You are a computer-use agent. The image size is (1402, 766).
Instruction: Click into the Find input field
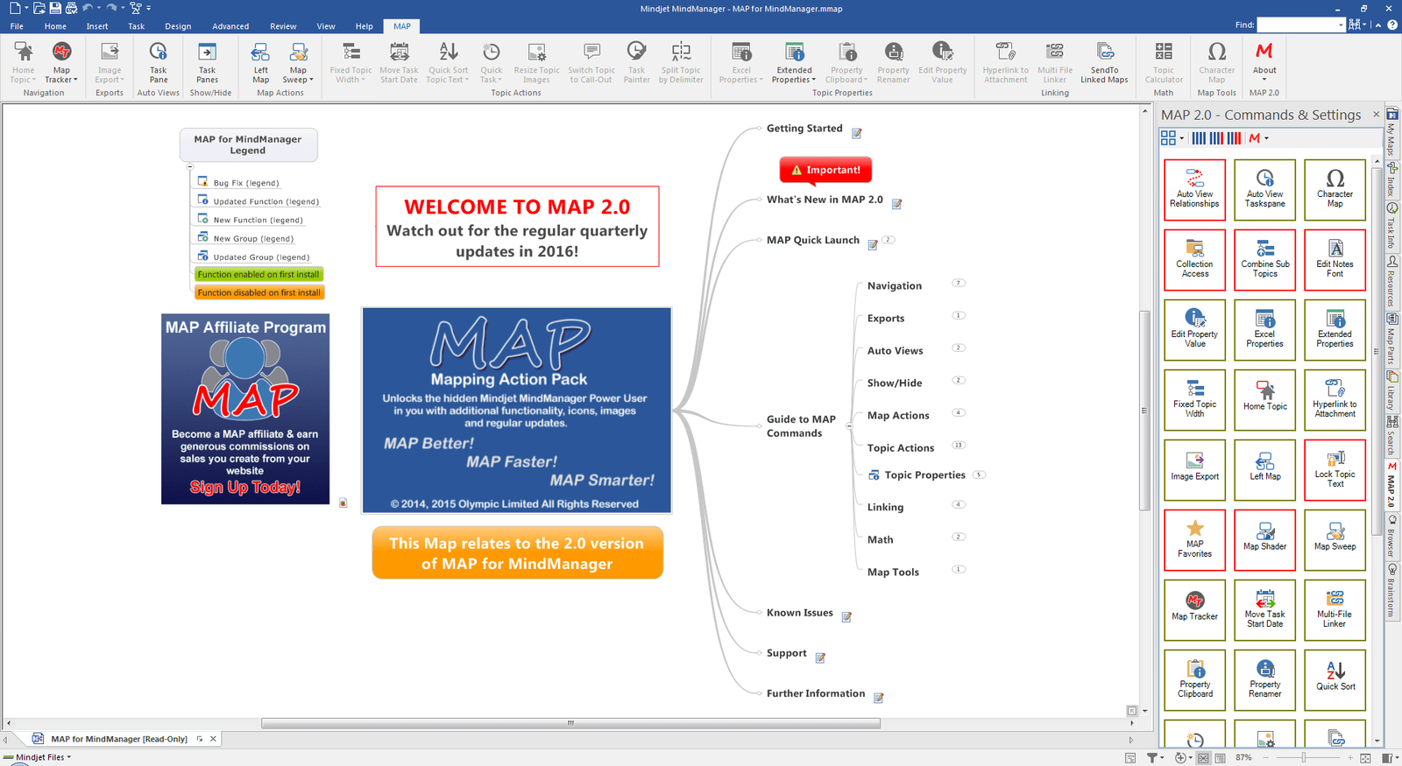pyautogui.click(x=1297, y=25)
